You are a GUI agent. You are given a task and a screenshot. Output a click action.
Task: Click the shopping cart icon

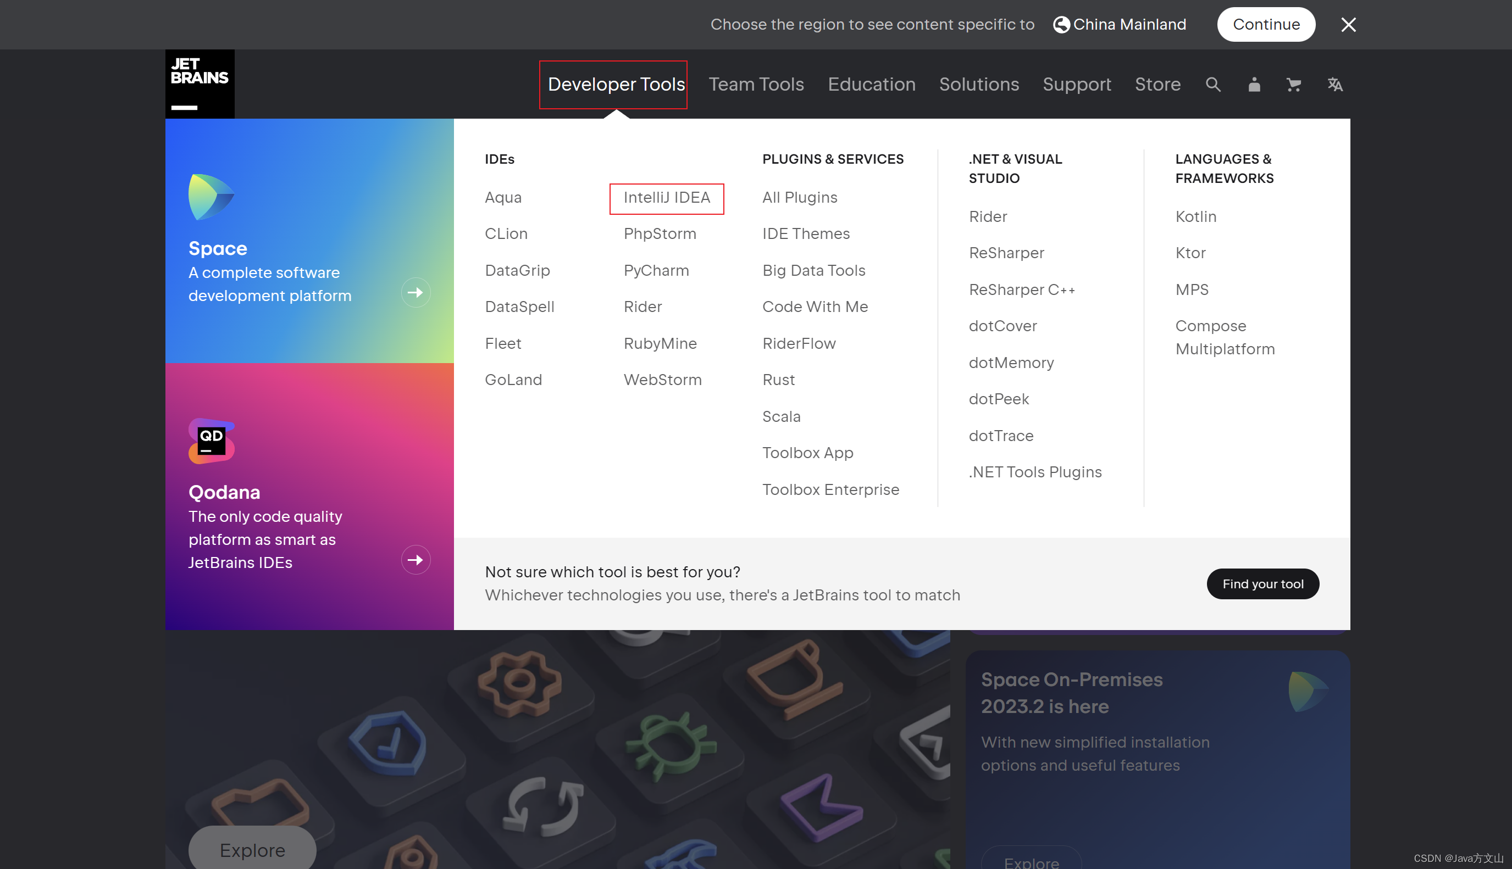click(x=1294, y=84)
